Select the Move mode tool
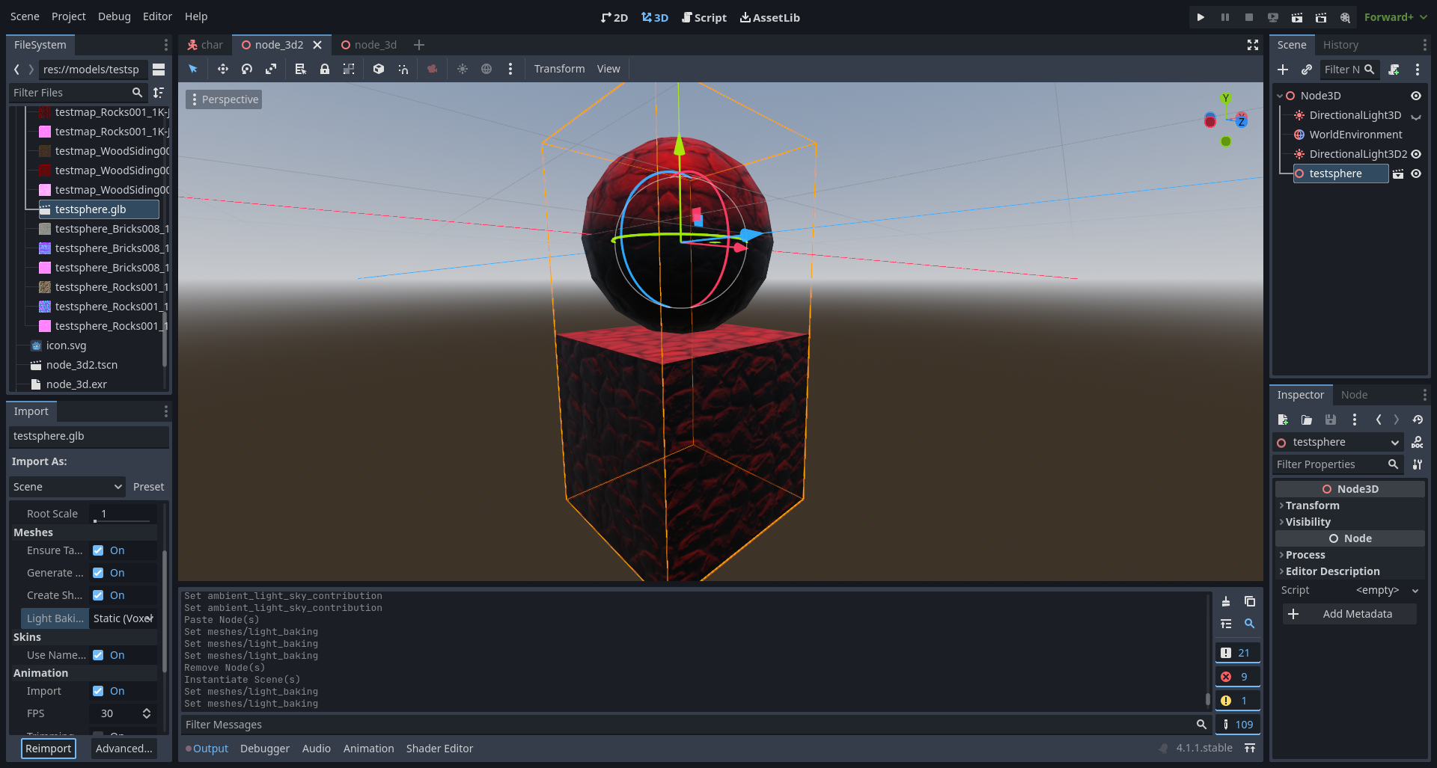Image resolution: width=1437 pixels, height=768 pixels. click(x=222, y=68)
